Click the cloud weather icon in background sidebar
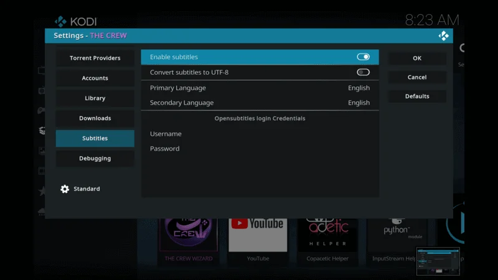The width and height of the screenshot is (498, 280). (42, 211)
